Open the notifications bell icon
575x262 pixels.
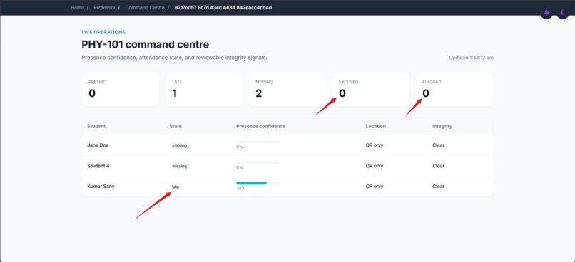click(546, 13)
